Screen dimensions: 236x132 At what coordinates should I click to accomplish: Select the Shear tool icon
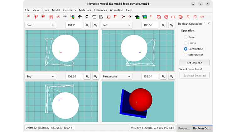[101, 17]
